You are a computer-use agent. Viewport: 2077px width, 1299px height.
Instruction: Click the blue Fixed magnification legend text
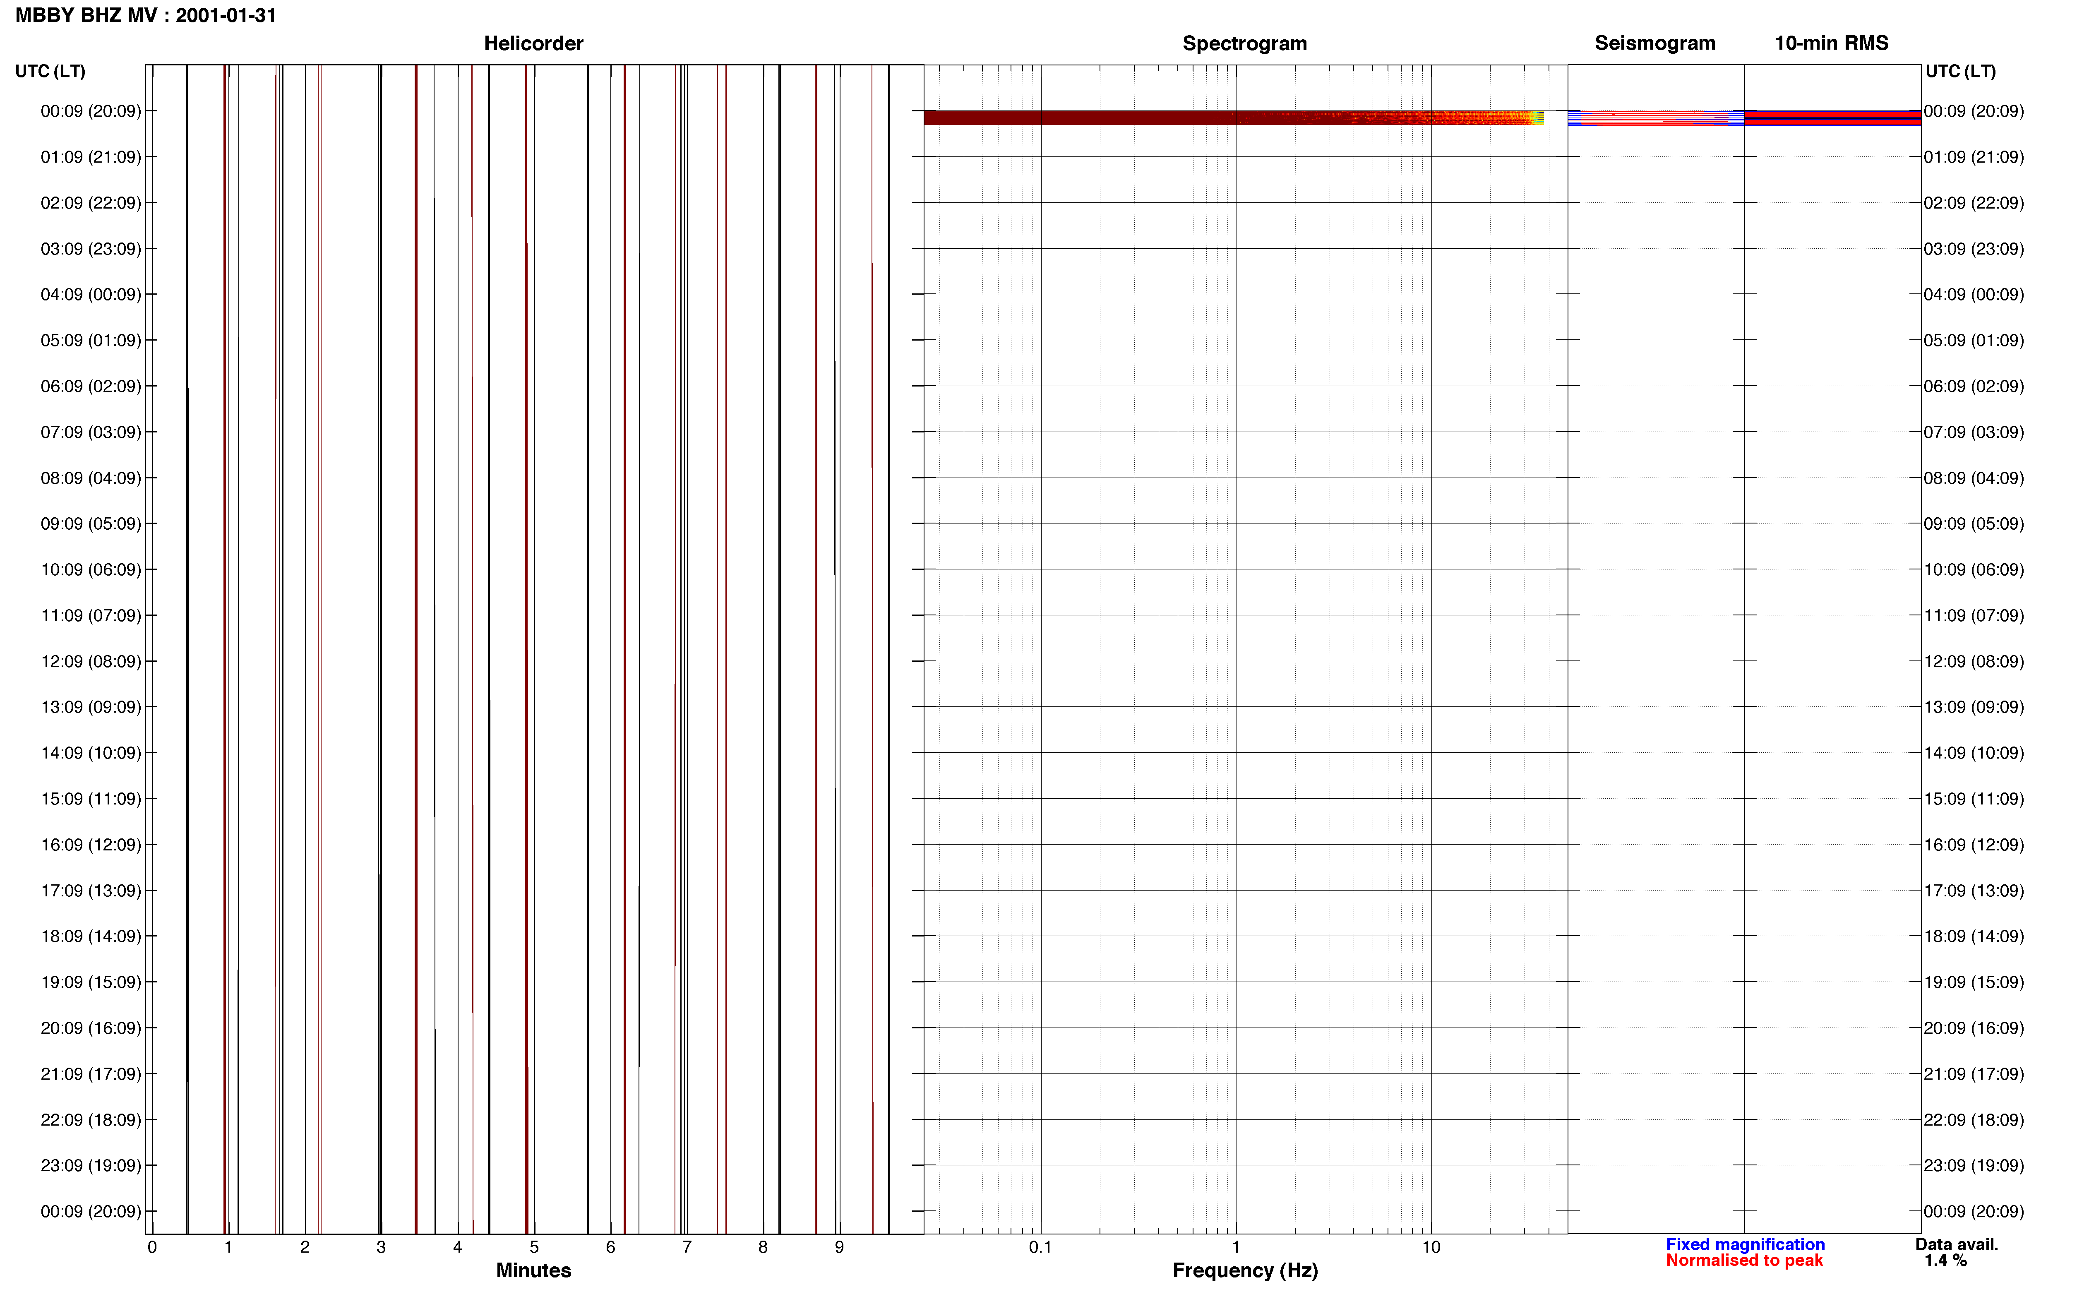click(x=1745, y=1244)
